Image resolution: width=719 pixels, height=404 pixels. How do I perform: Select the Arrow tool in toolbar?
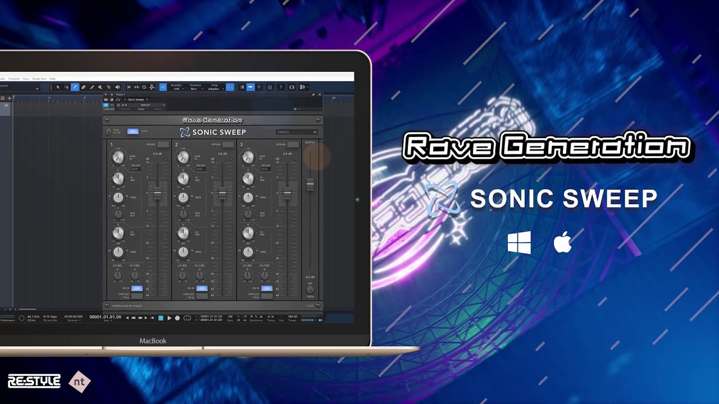point(58,87)
